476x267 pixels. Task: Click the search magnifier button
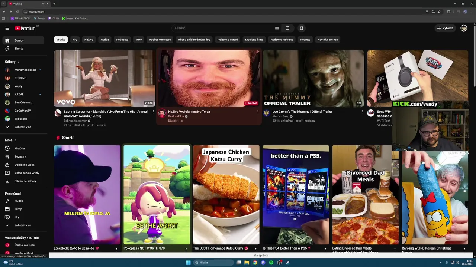pyautogui.click(x=287, y=28)
